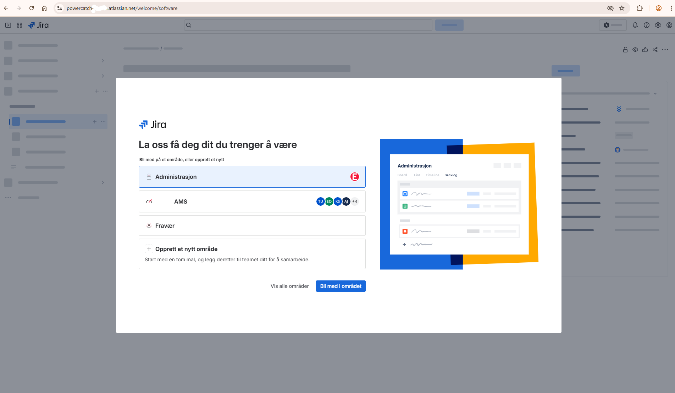The width and height of the screenshot is (675, 393).
Task: Toggle the lock restriction icon on the issue
Action: click(x=625, y=50)
